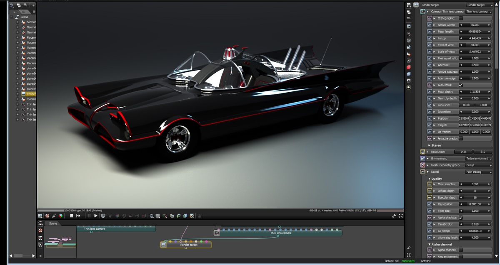
Task: Click the Focal length value slider
Action: [475, 32]
